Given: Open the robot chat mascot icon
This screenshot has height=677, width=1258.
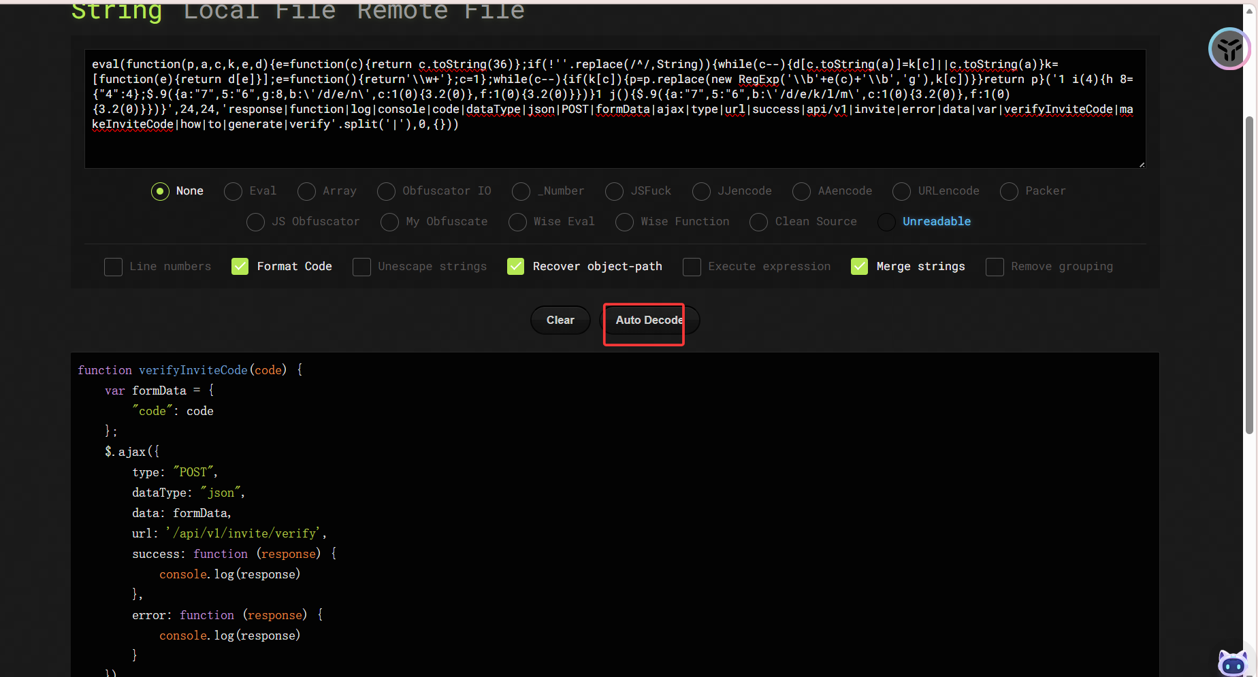Looking at the screenshot, I should [x=1232, y=662].
